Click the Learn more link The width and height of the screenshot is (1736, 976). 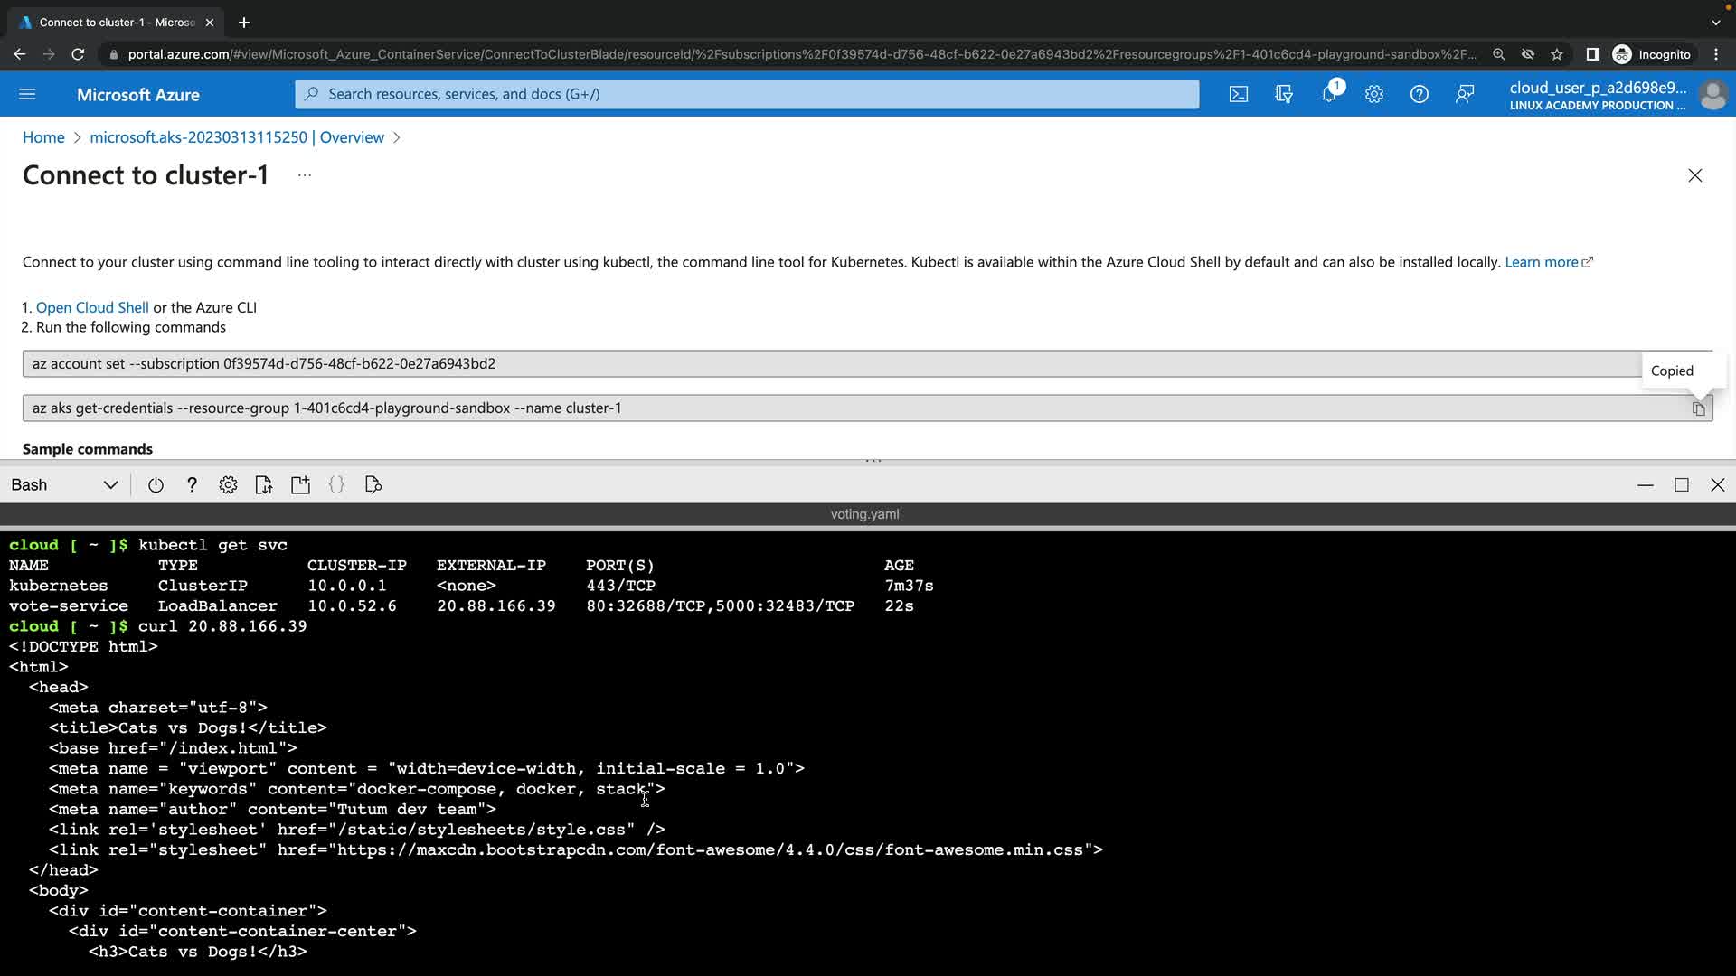1541,262
